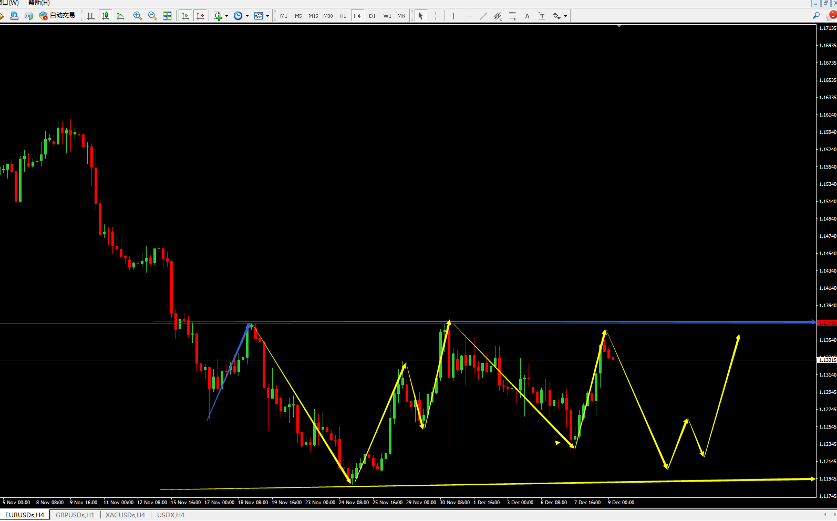Select the M30 timeframe
Screen dimensions: 837x521
(x=328, y=16)
